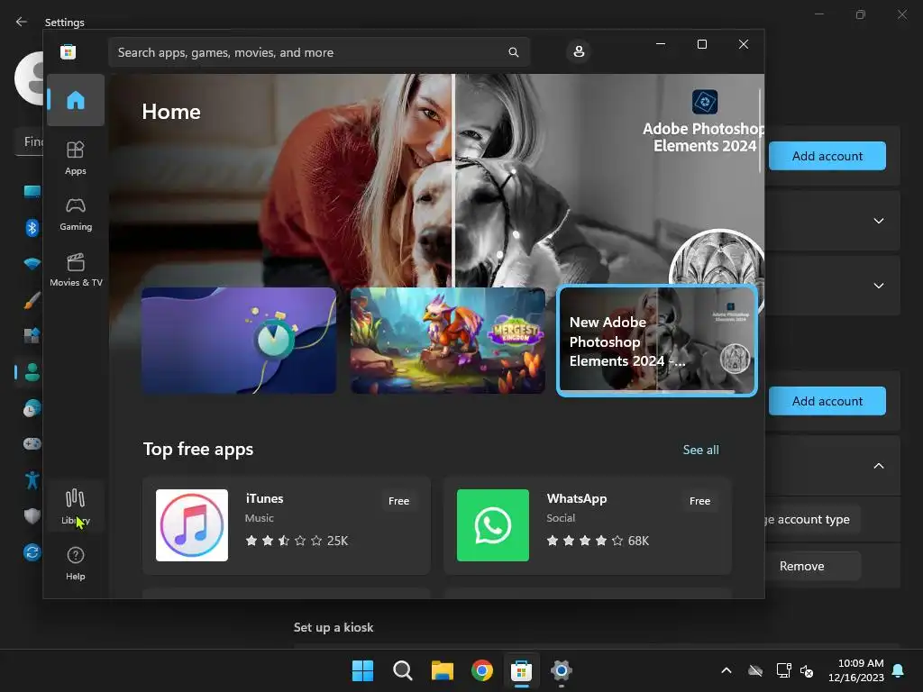Open Personalization brush icon in Settings
This screenshot has height=692, width=923.
pyautogui.click(x=32, y=300)
